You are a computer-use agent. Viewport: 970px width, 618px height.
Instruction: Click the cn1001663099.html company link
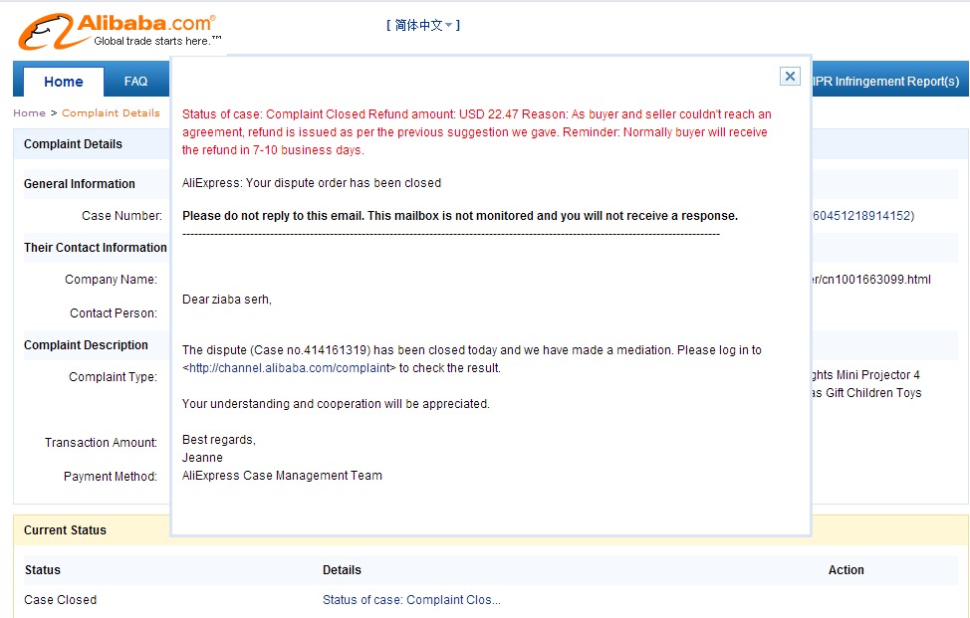click(x=870, y=280)
